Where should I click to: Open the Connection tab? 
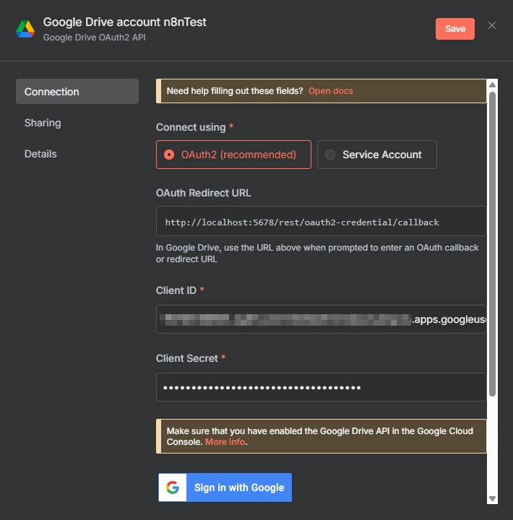click(x=77, y=92)
